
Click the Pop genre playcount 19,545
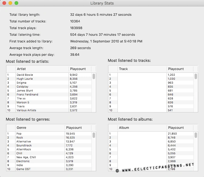70,134
